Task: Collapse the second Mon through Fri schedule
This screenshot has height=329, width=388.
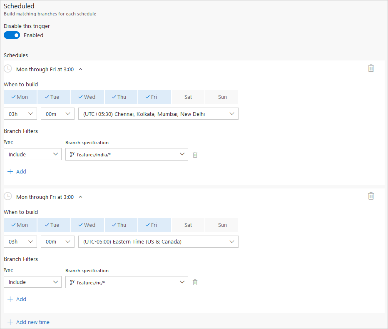Action: click(x=80, y=197)
